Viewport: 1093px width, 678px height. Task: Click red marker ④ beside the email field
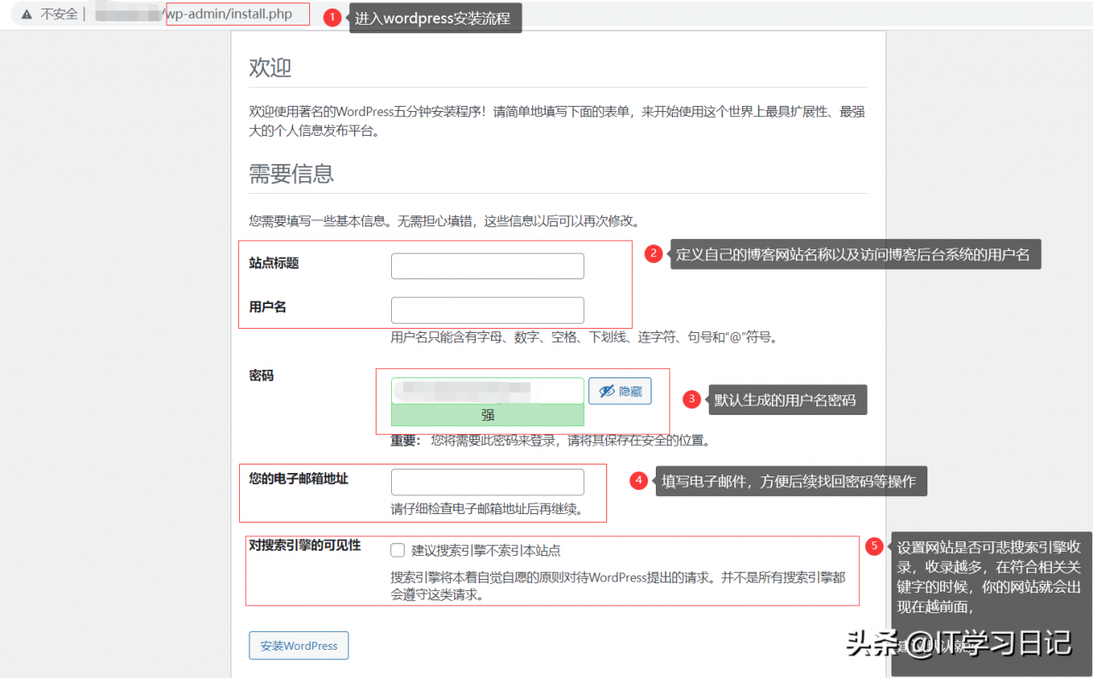tap(639, 480)
